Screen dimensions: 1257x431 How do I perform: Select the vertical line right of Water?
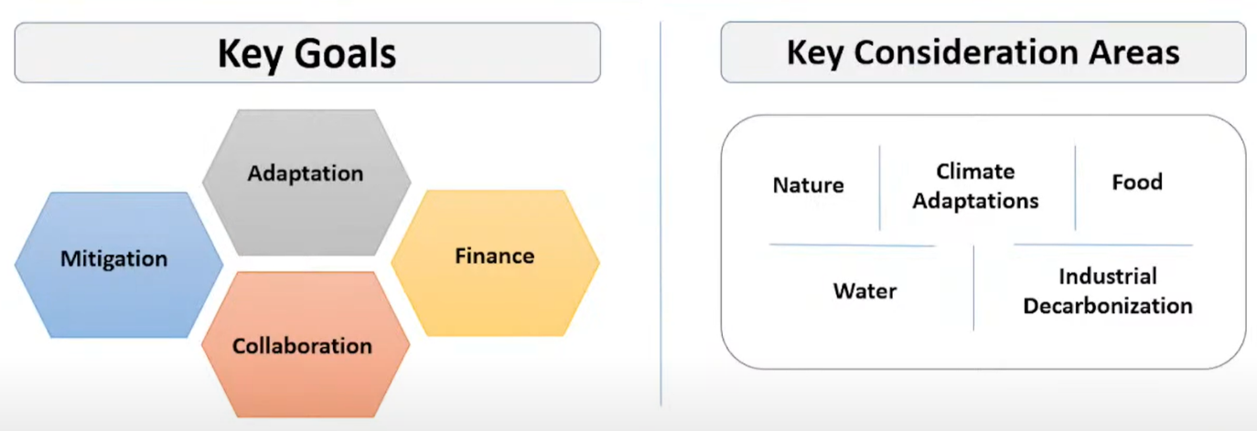tap(973, 288)
